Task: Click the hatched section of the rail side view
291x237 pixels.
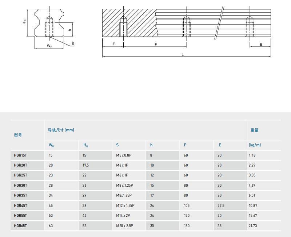Action: 129,23
